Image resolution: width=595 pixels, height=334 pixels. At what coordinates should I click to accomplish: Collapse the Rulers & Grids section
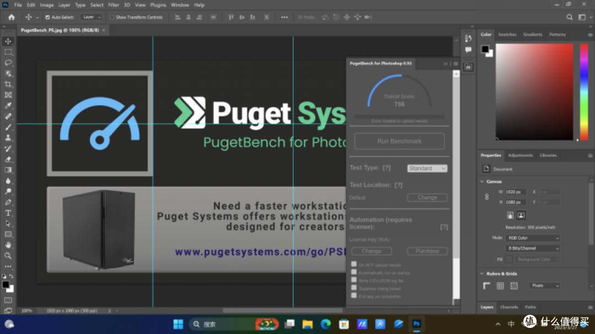pos(482,274)
